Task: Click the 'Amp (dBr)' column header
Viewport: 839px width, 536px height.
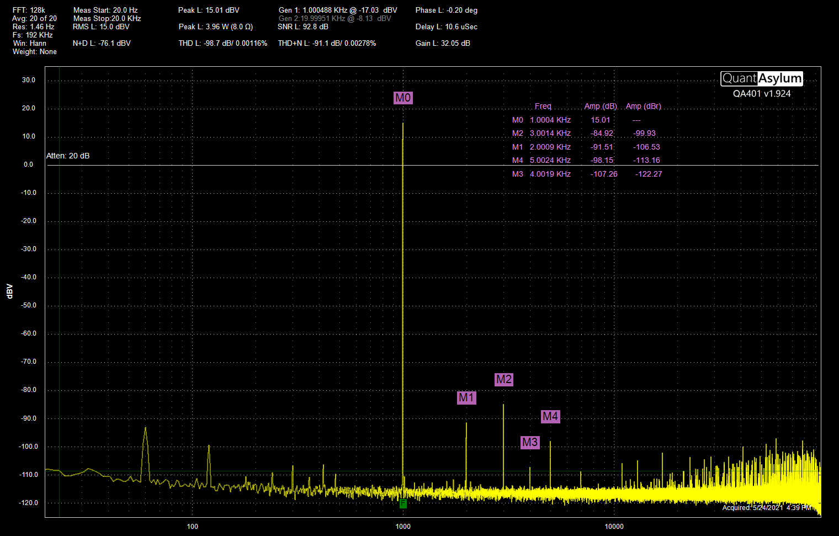Action: (644, 106)
